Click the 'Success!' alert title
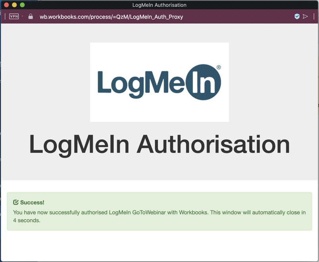319x262 pixels. pos(32,202)
